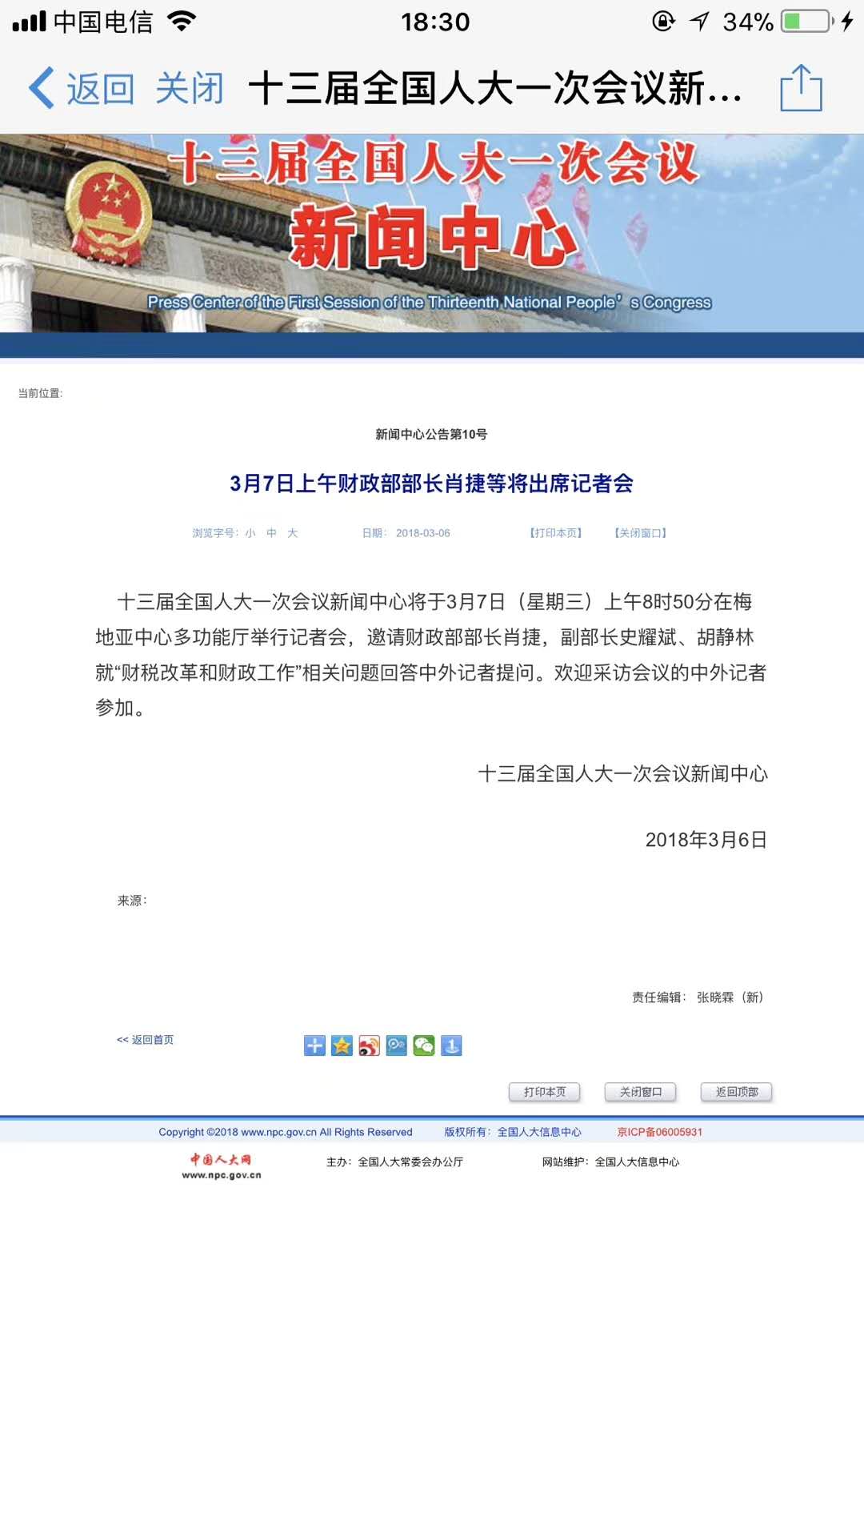Viewport: 864px width, 1537px height.
Task: Click the Copyright ©2018 www.npc.gov.cn text
Action: pyautogui.click(x=286, y=1132)
